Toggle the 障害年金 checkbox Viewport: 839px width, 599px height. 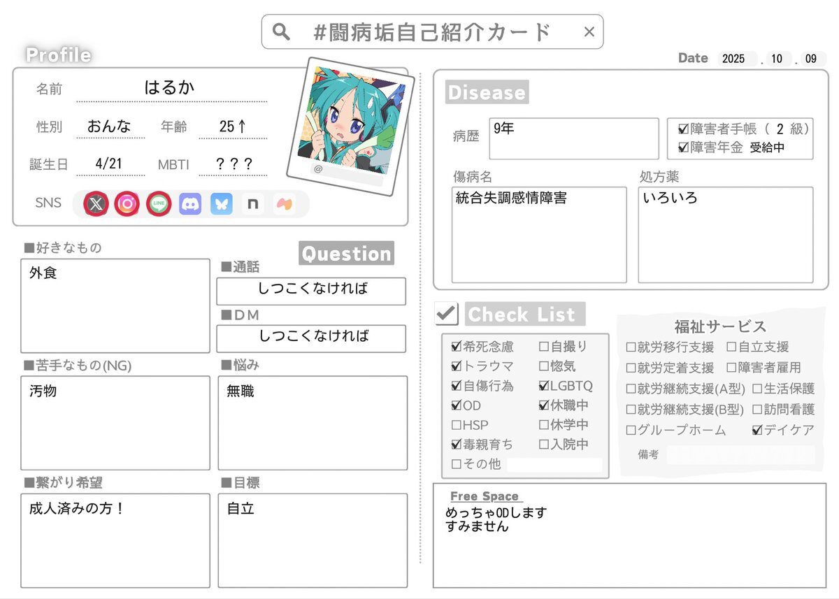683,147
